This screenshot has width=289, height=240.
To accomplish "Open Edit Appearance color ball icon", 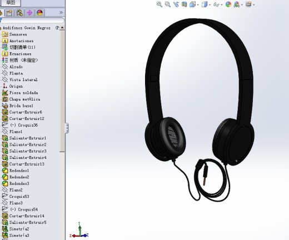I will coord(228,4).
